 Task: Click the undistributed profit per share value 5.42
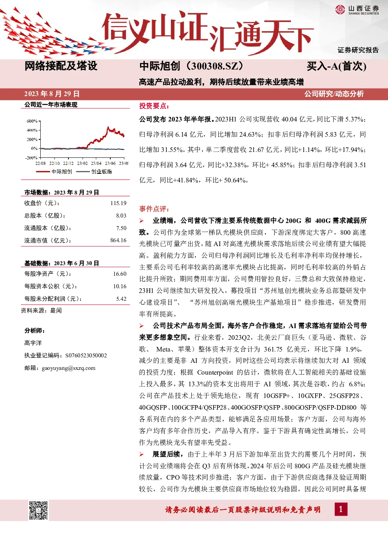[x=121, y=299]
